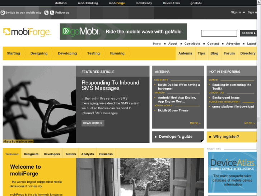The width and height of the screenshot is (261, 196).
Task: Open the Antenna section
Action: point(185,53)
